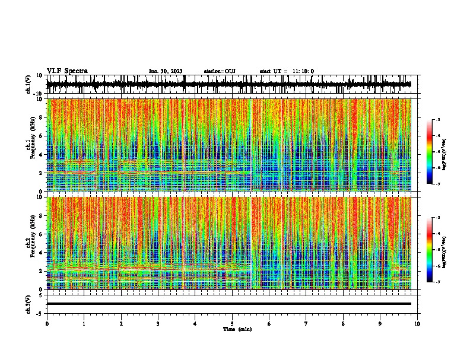Click the 'ch.3(V)' axis label
This screenshot has height=363, width=470.
point(28,304)
